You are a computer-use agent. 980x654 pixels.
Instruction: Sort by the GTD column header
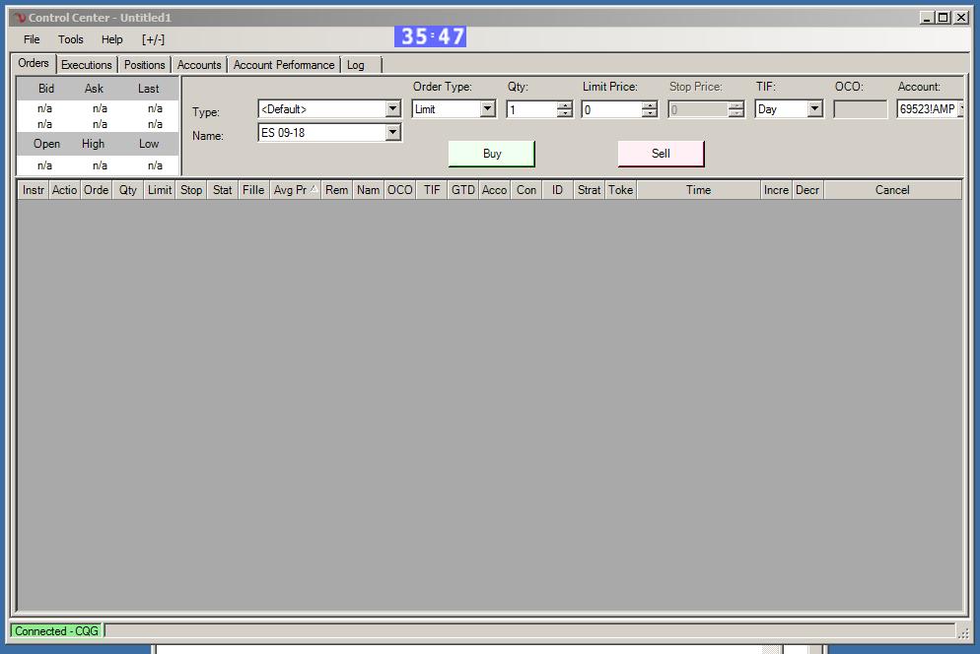pos(463,190)
